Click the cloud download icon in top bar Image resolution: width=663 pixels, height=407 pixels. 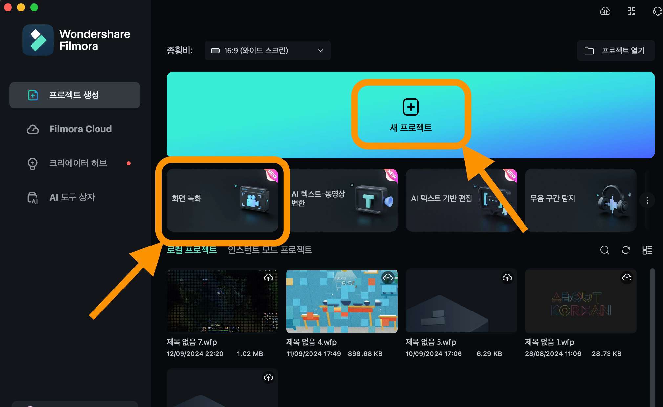(605, 11)
